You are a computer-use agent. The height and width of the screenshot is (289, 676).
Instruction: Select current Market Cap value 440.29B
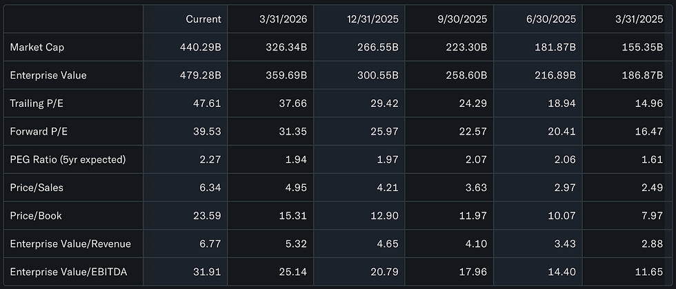pos(201,48)
